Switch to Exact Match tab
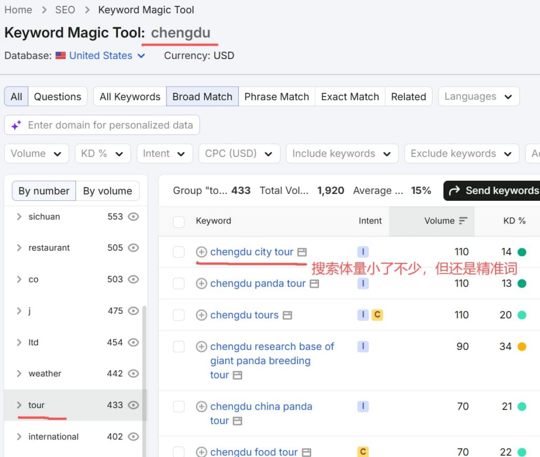 (350, 96)
